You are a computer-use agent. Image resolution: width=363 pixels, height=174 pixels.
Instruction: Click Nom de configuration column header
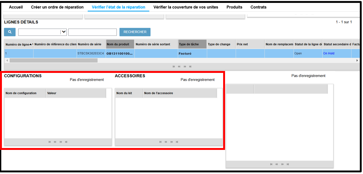[25, 93]
